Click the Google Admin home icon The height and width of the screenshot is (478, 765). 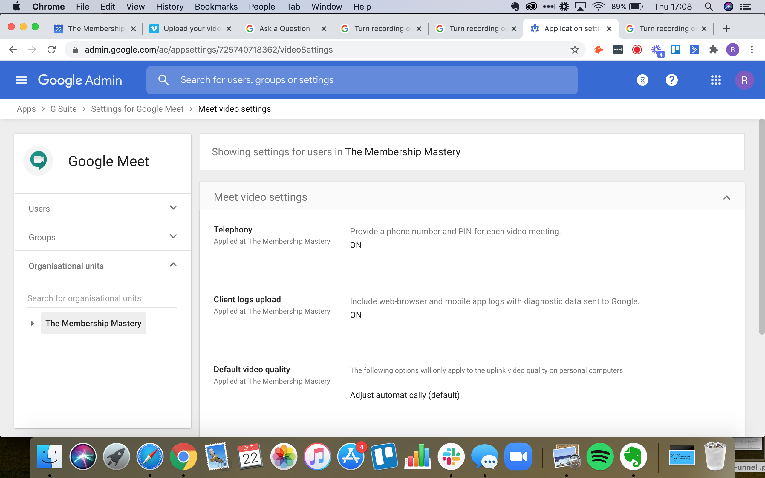click(80, 80)
